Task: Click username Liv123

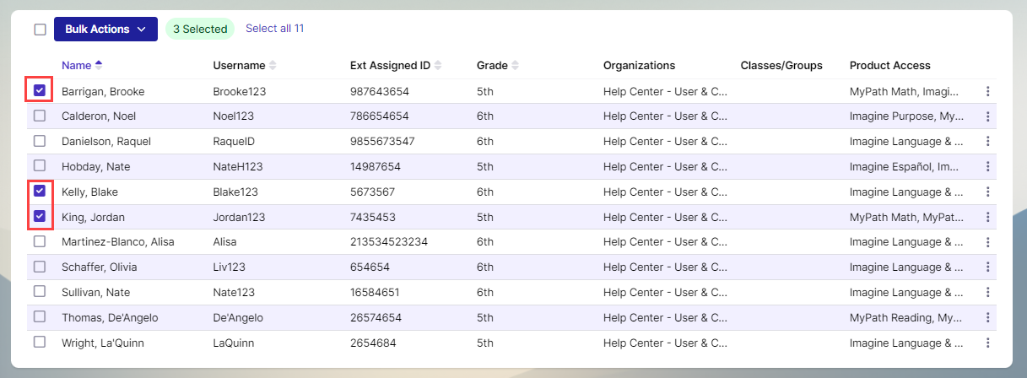Action: pyautogui.click(x=231, y=267)
